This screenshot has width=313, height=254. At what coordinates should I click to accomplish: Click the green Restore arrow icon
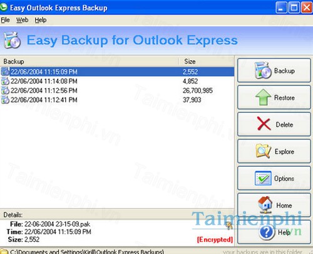coord(263,97)
